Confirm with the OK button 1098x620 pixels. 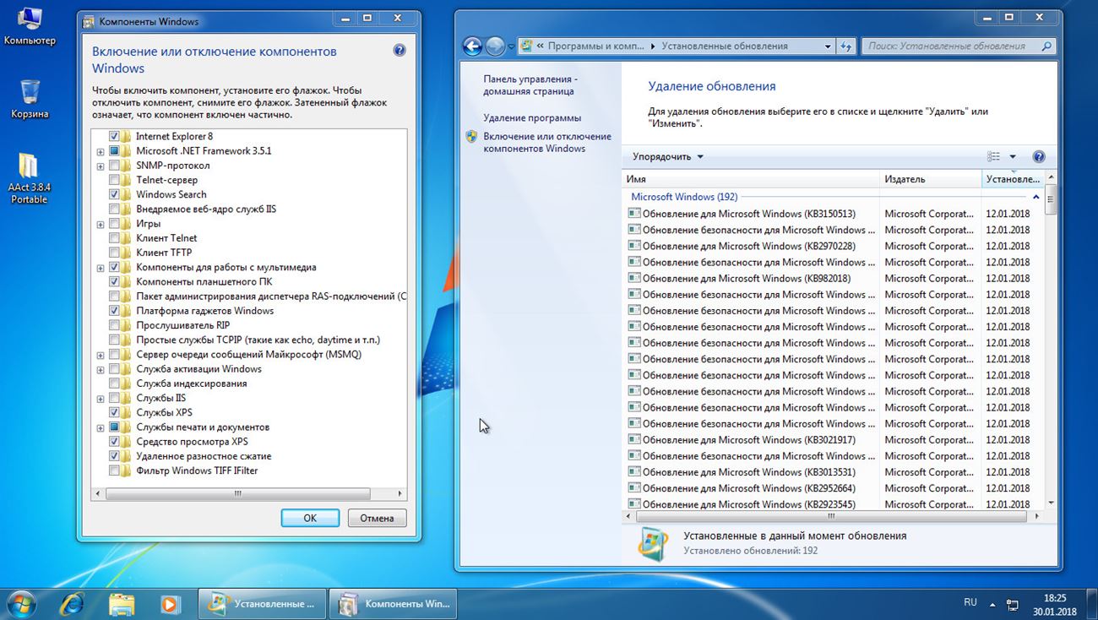310,518
